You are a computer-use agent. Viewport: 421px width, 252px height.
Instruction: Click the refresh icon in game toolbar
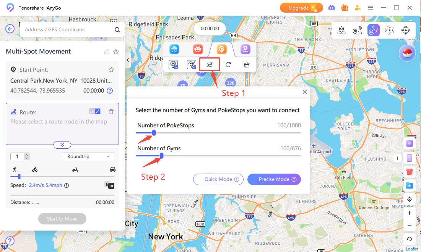point(228,64)
